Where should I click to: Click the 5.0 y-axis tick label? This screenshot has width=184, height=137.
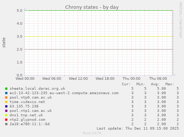20,11
